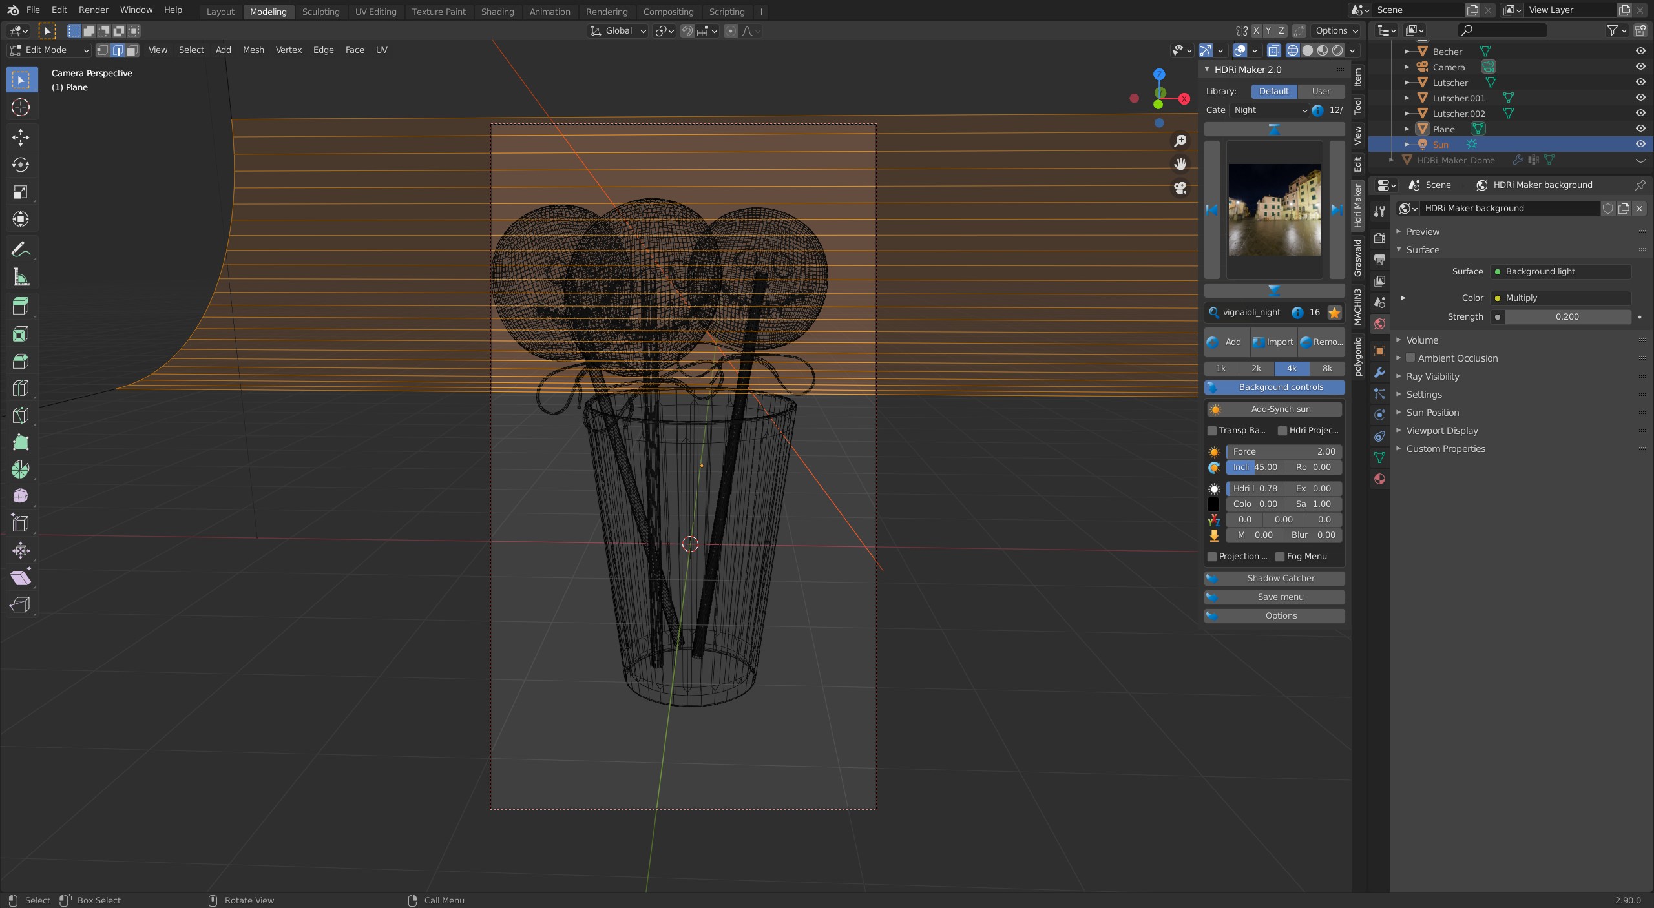1654x908 pixels.
Task: Hide the Becher object in the outliner
Action: (1640, 51)
